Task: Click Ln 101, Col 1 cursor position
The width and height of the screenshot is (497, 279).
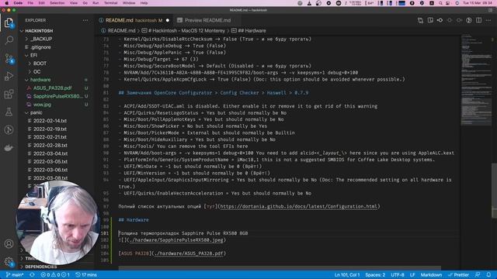Action: (347, 275)
